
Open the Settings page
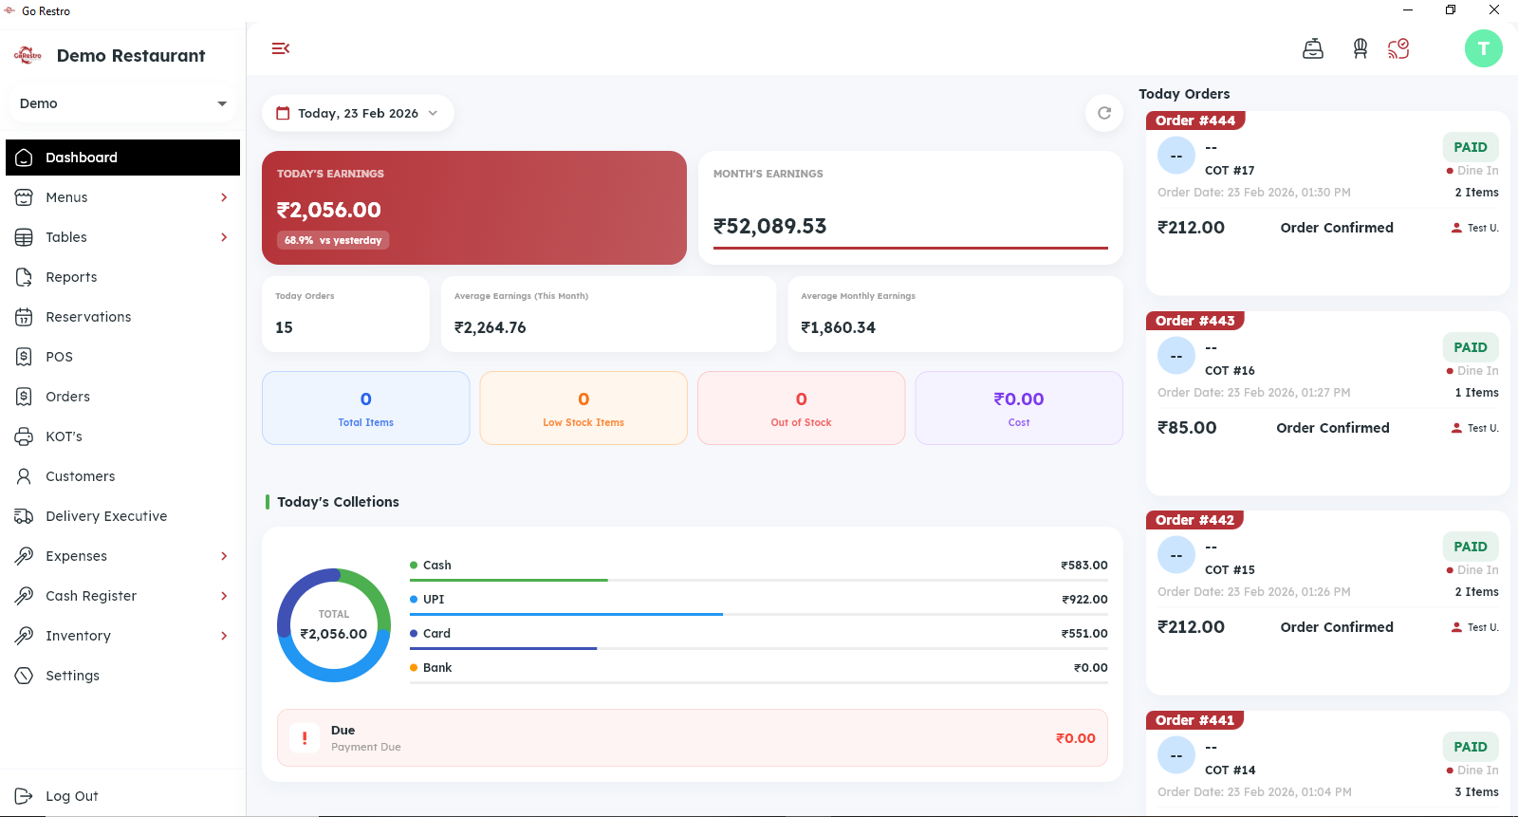coord(122,676)
